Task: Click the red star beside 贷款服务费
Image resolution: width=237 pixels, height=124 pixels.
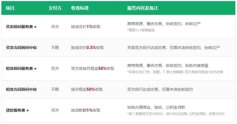Action: coord(28,111)
